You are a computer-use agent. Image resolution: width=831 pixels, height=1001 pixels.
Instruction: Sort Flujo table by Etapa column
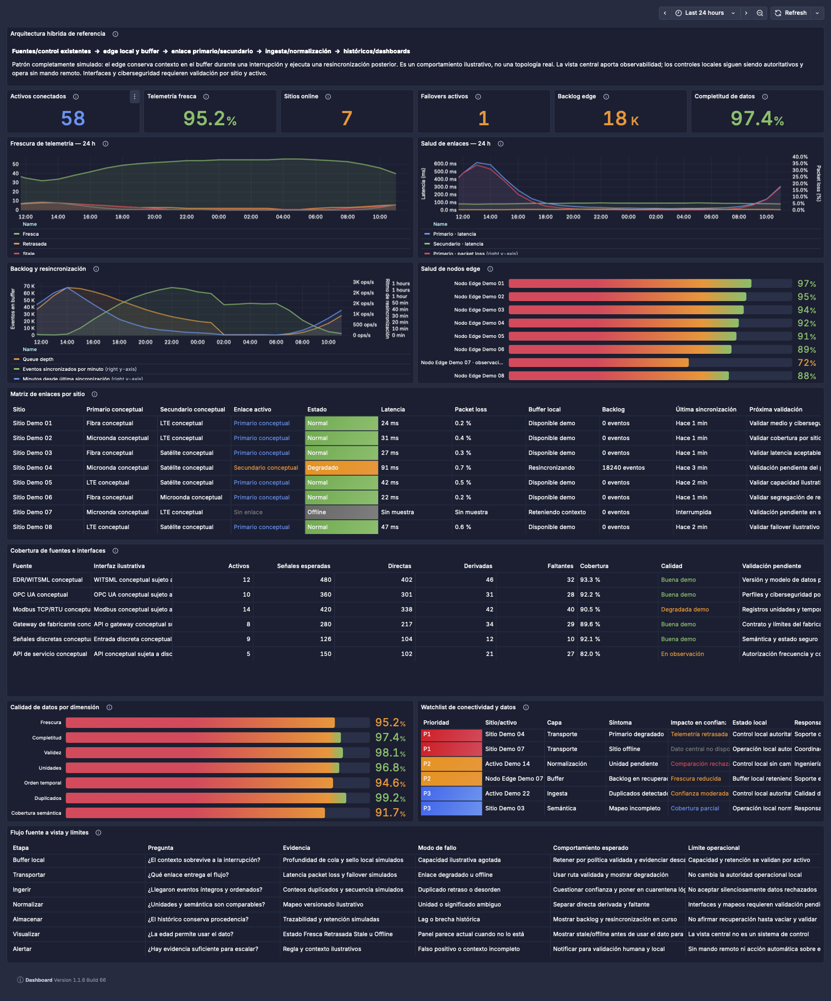coord(21,848)
